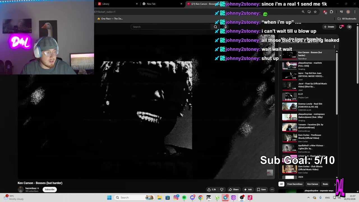
Task: Open Spotify from the taskbar
Action: click(184, 198)
